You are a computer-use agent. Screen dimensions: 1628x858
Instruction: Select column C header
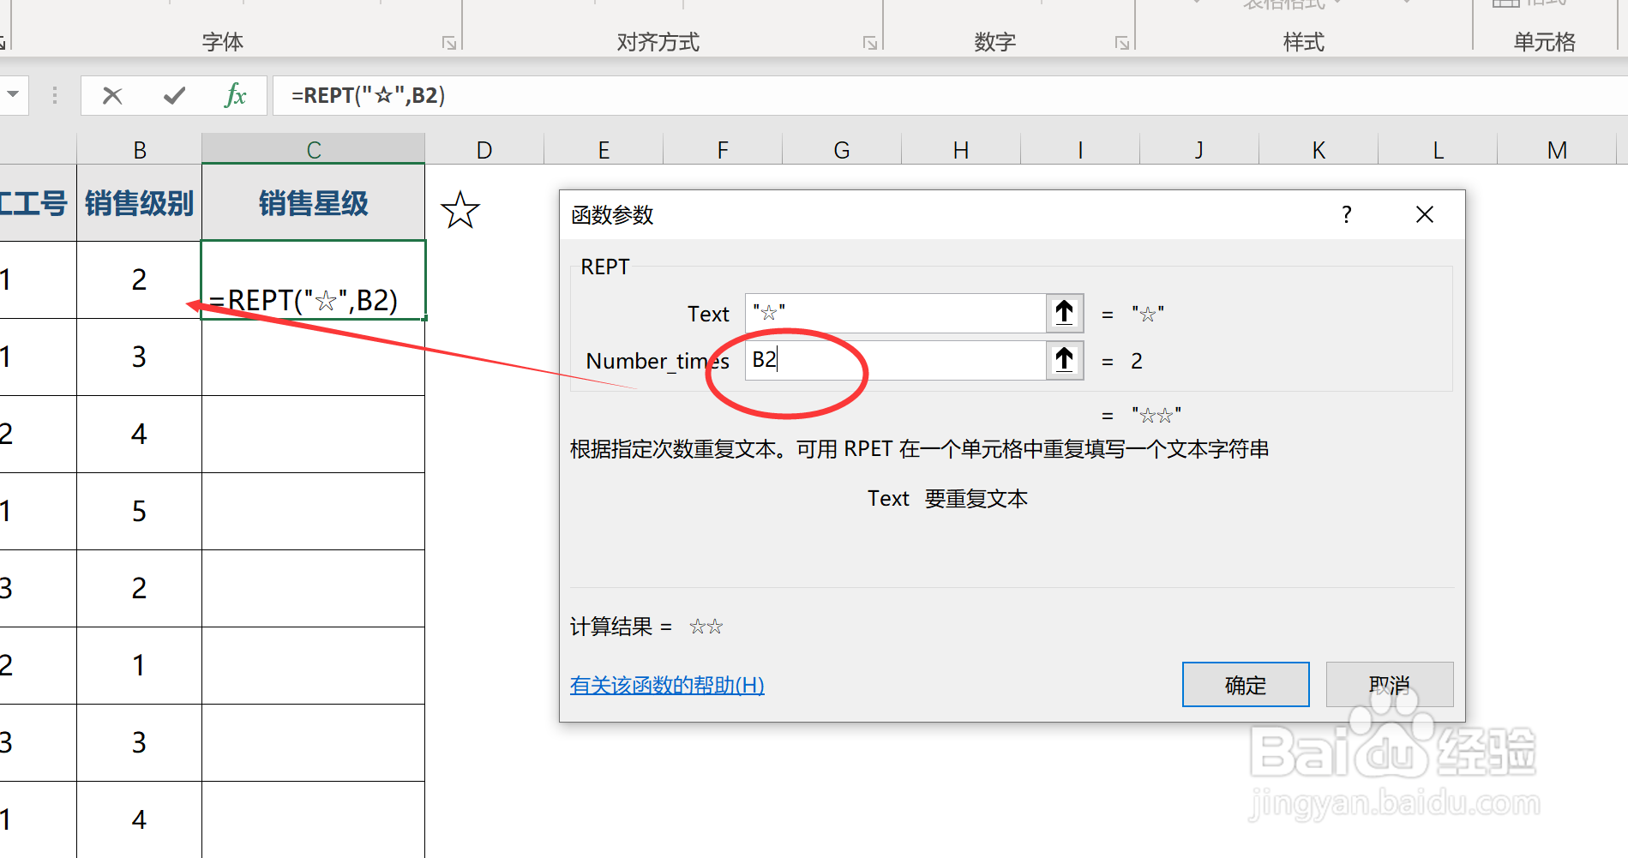point(314,150)
